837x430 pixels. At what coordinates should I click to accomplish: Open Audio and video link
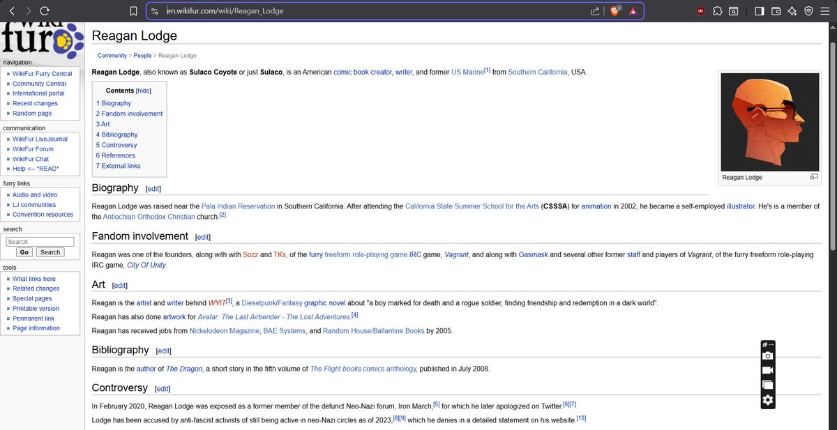(35, 195)
